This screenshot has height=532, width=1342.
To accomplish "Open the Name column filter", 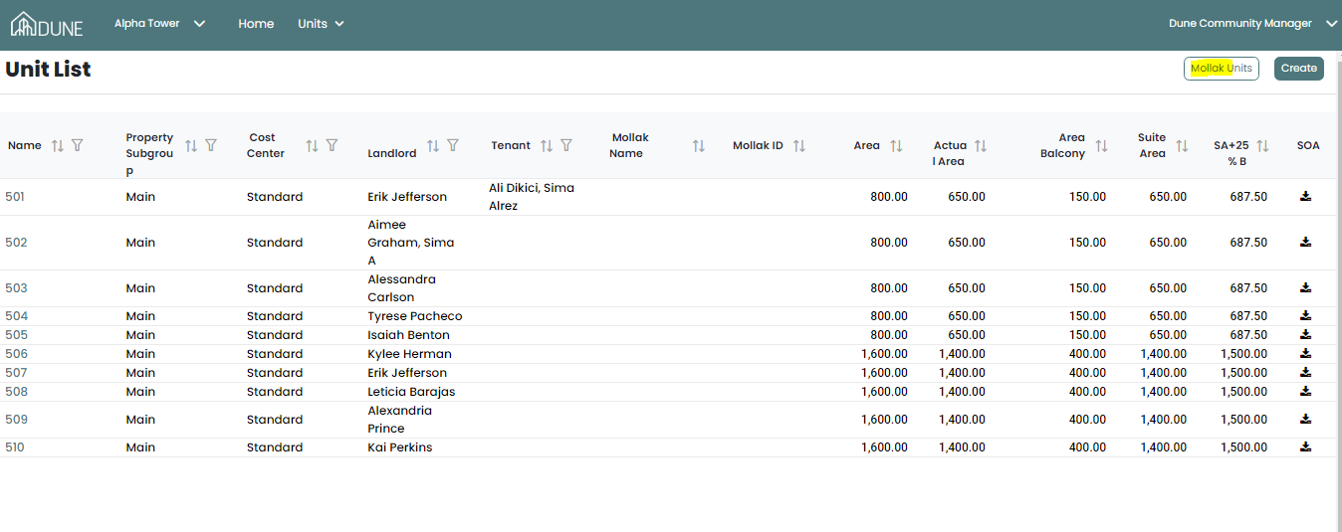I will [78, 145].
